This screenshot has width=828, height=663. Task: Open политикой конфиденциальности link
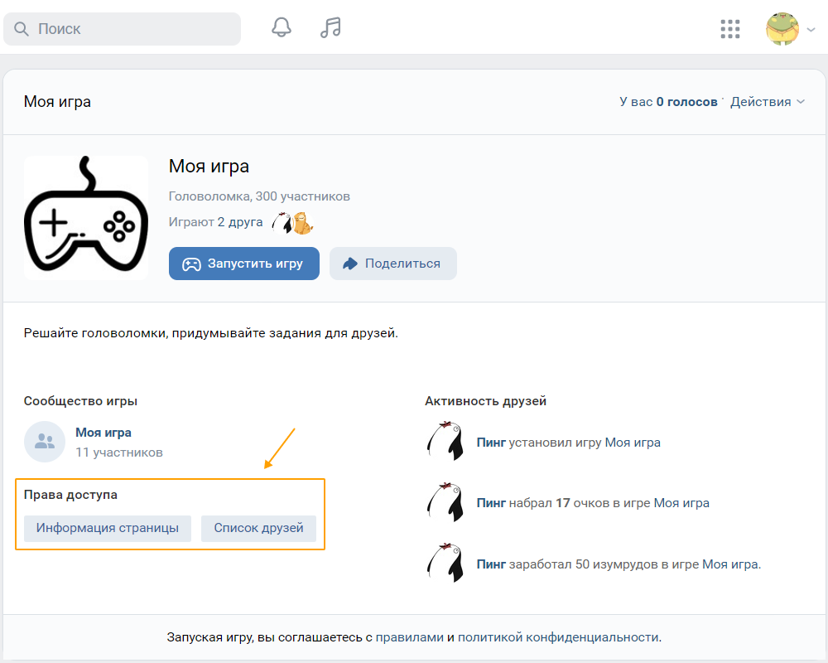pyautogui.click(x=558, y=637)
